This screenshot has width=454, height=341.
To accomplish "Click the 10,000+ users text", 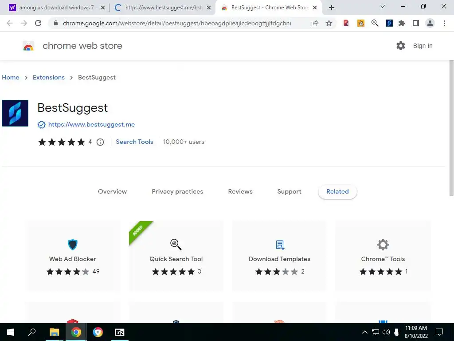I will coord(184,142).
